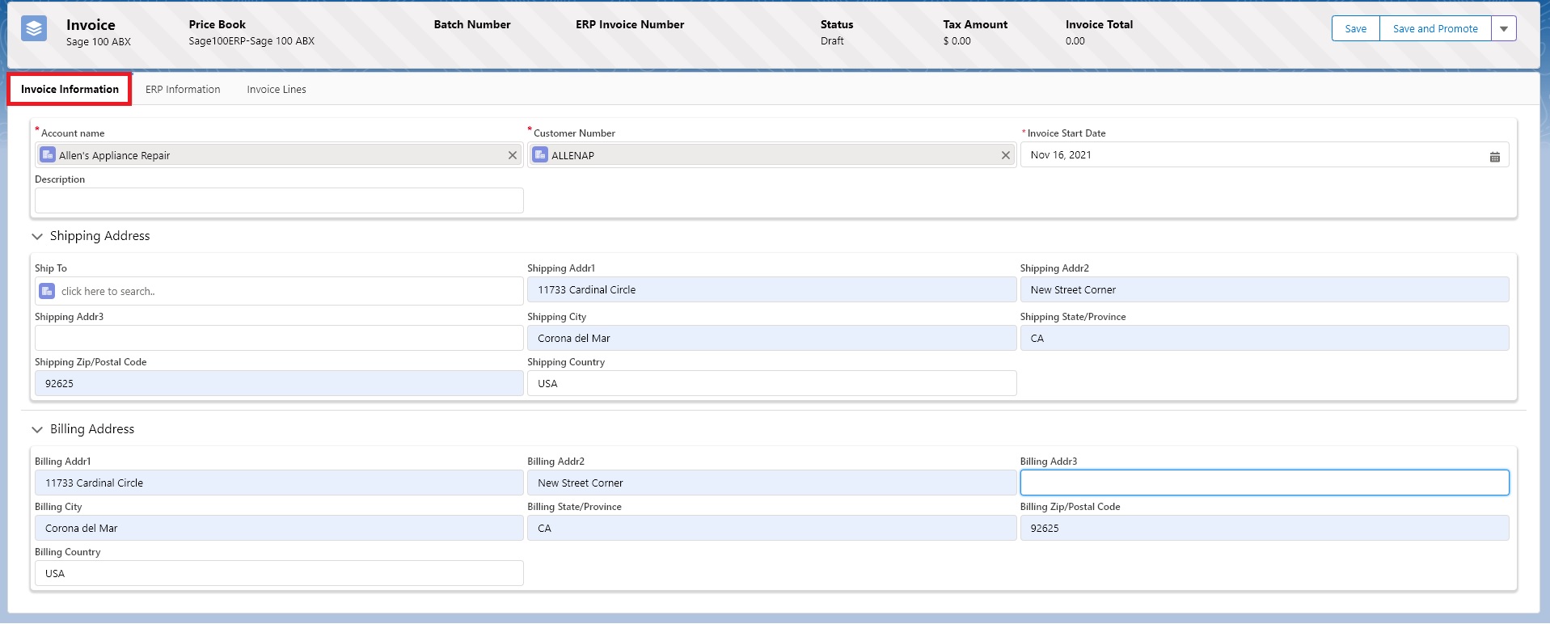This screenshot has width=1550, height=624.
Task: Click the Customer Number field with ALLENAP
Action: coord(771,155)
